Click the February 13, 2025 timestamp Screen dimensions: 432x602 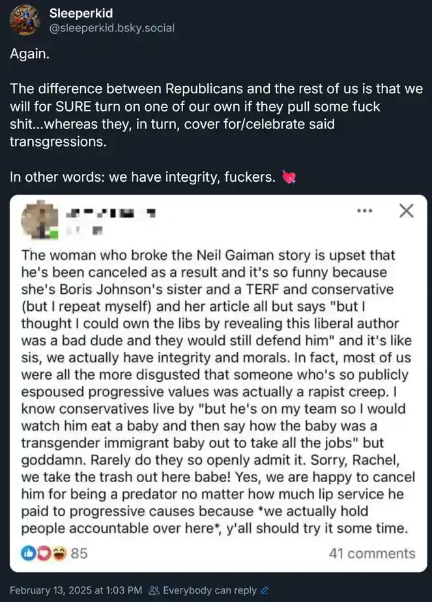pos(76,590)
